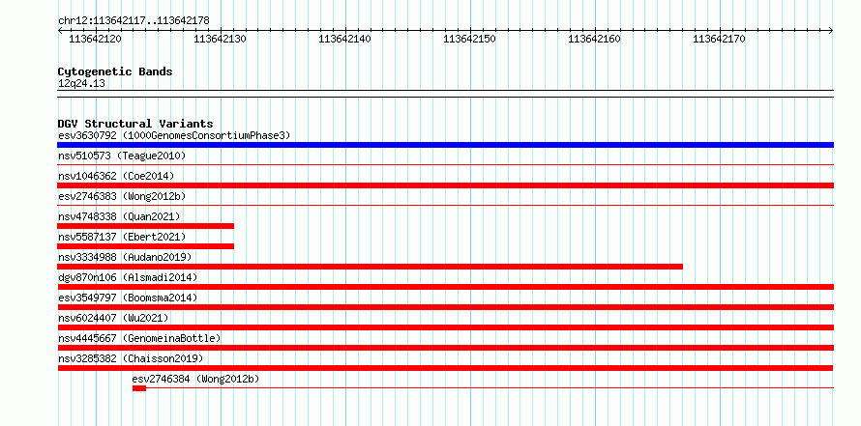Open the esv2746384 (Wong2012b) label

coord(196,379)
